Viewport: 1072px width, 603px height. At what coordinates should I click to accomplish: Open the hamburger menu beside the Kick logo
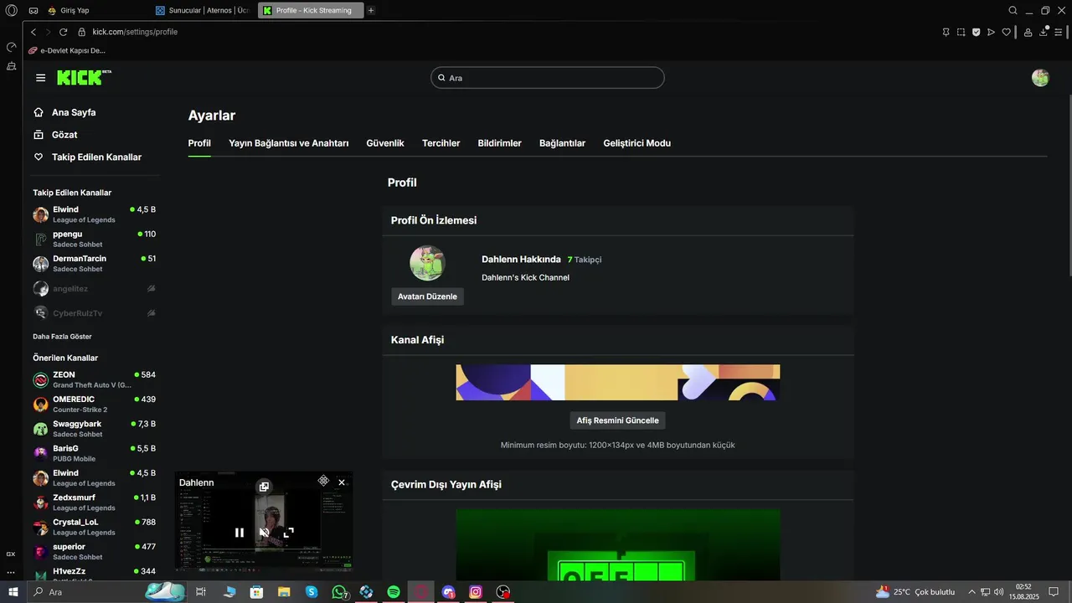(x=40, y=78)
